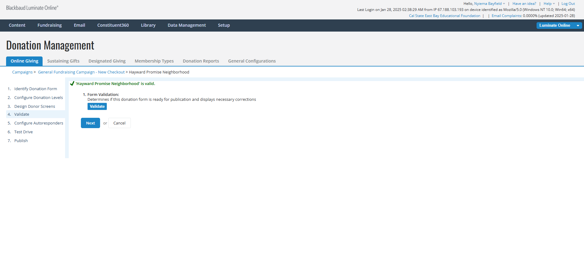Click the green valid checkmark icon
584x279 pixels.
pyautogui.click(x=72, y=83)
